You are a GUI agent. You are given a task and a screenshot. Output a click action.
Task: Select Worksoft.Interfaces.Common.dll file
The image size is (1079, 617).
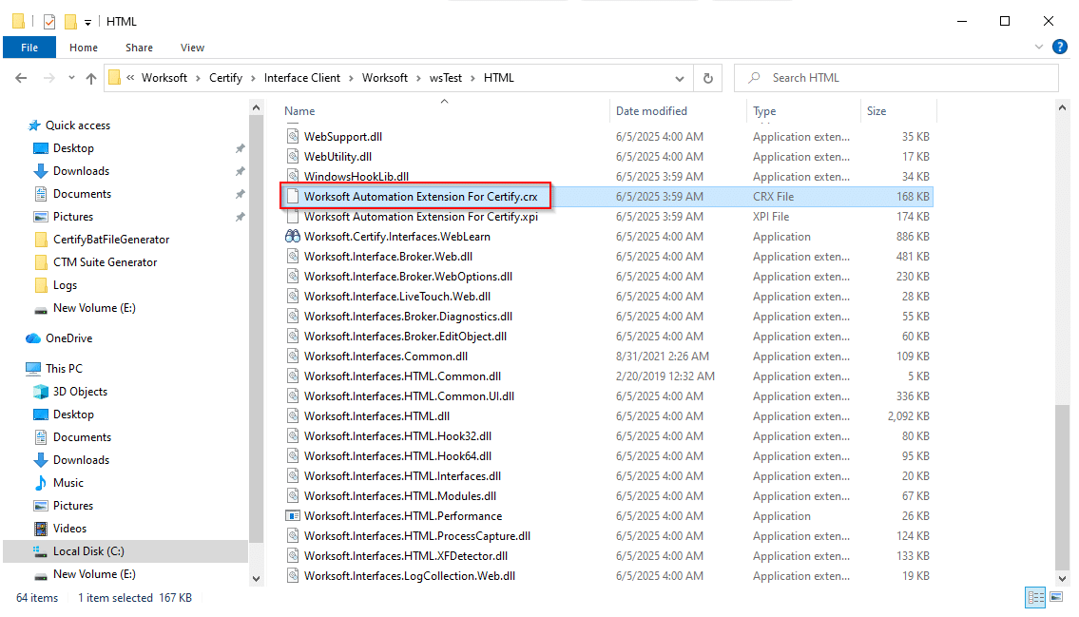pyautogui.click(x=385, y=356)
